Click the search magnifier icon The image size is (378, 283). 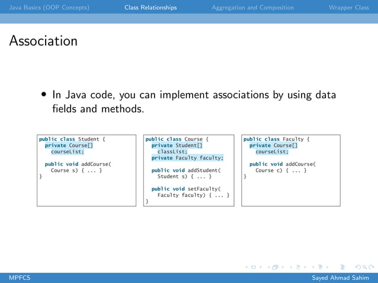pos(364,267)
